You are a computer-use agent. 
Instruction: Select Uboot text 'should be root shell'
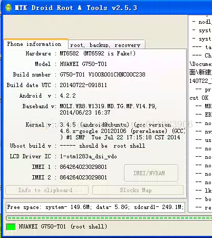click(x=112, y=146)
